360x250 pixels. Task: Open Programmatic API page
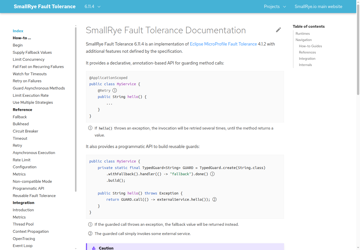[x=28, y=188]
